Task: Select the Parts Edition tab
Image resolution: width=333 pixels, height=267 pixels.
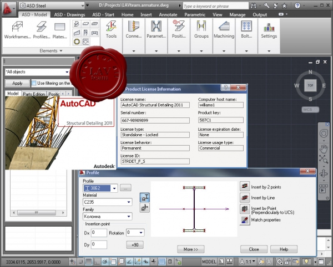Action: coord(34,94)
